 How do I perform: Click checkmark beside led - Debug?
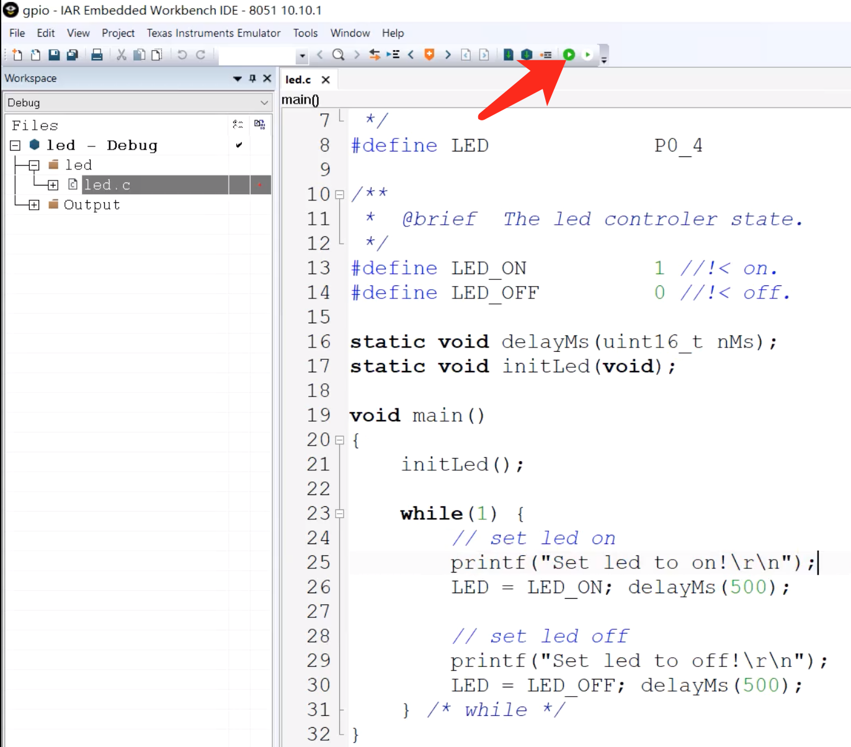(239, 145)
